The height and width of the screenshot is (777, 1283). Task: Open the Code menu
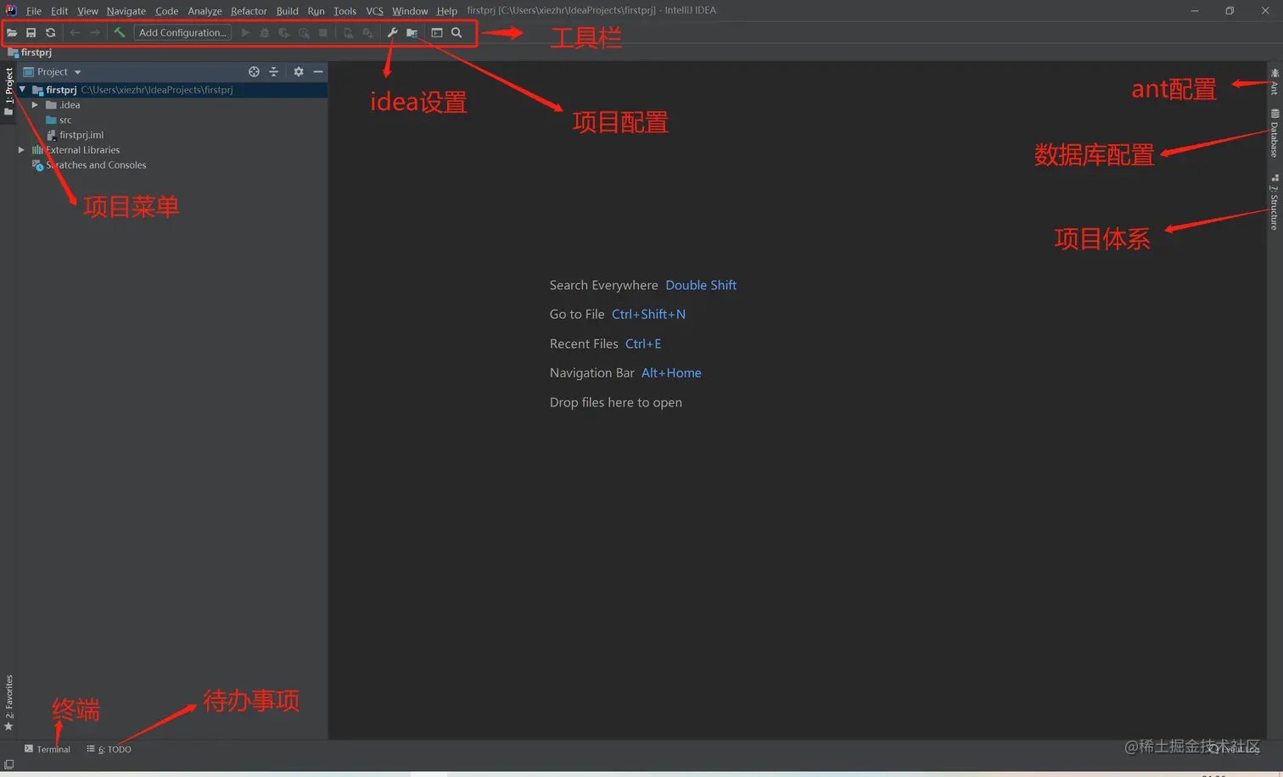pos(167,11)
